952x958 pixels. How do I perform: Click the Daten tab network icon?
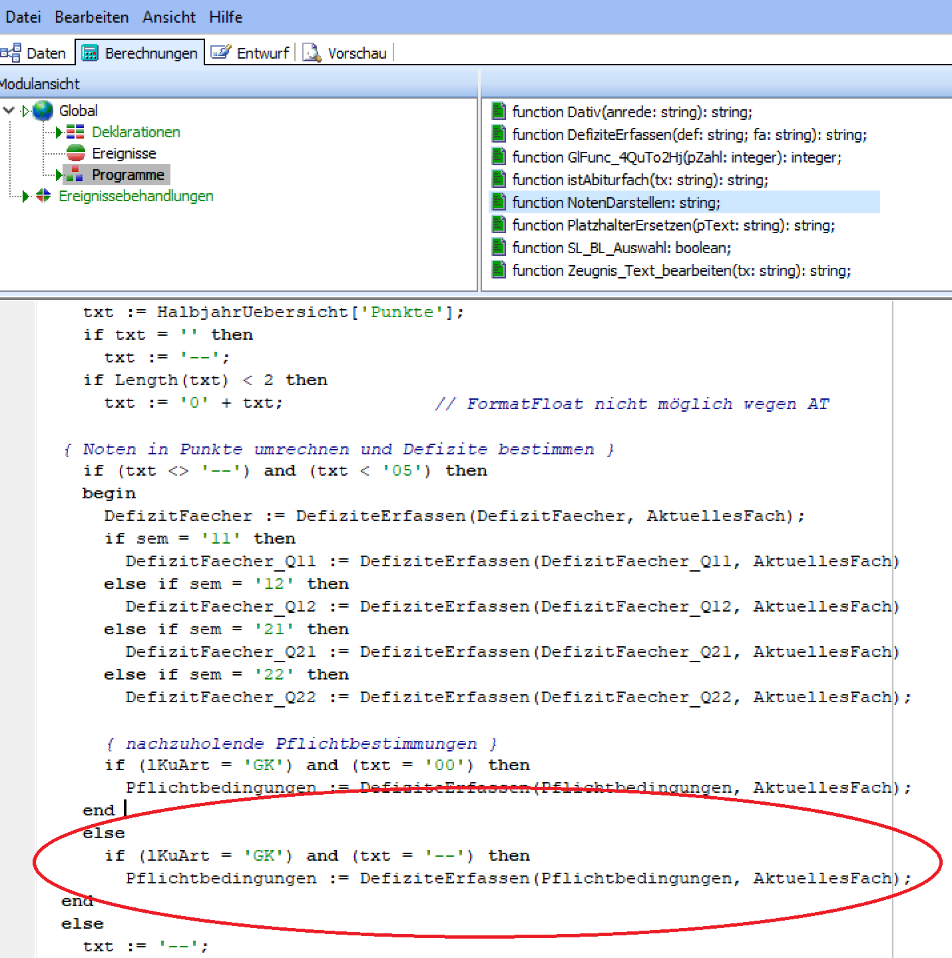pyautogui.click(x=11, y=53)
